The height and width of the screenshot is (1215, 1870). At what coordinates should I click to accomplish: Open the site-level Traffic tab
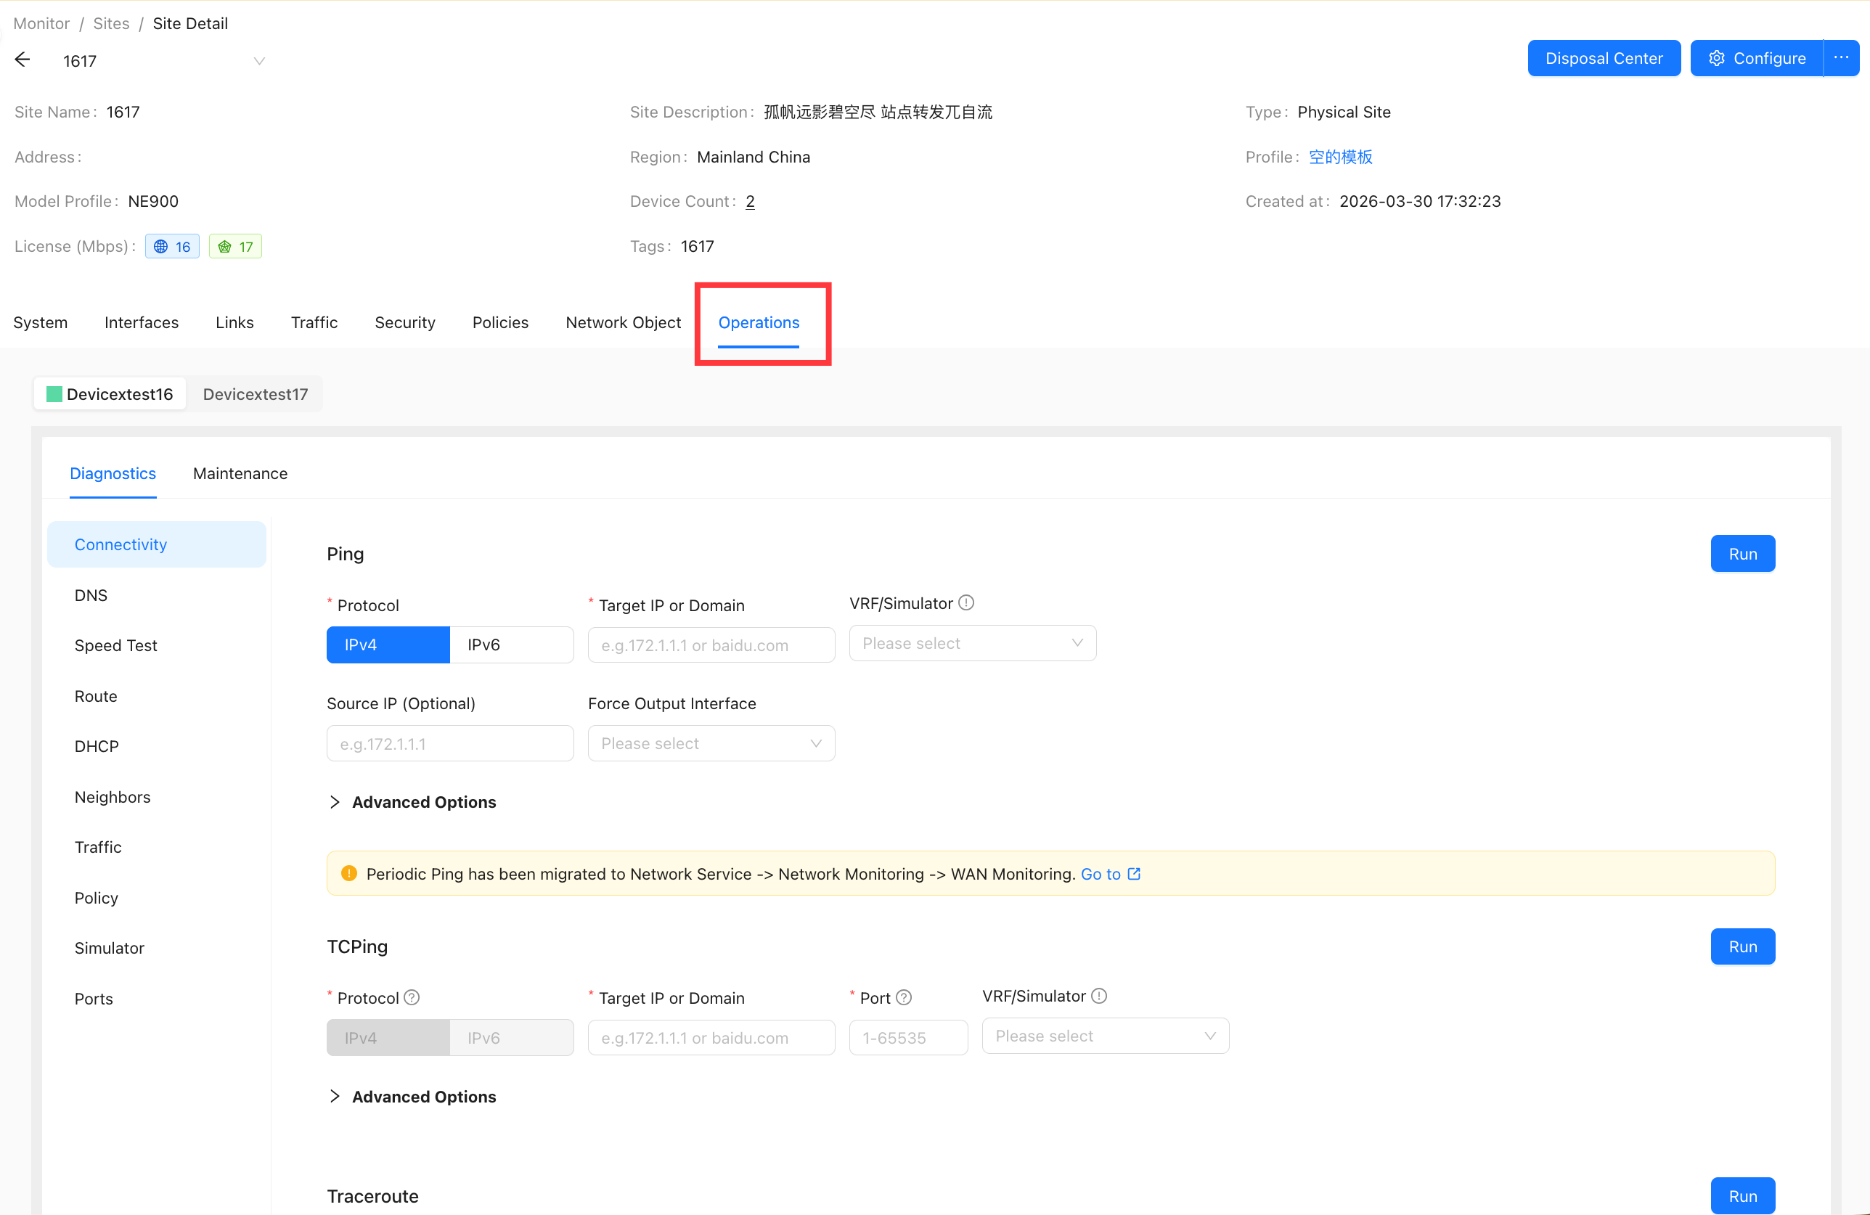314,323
